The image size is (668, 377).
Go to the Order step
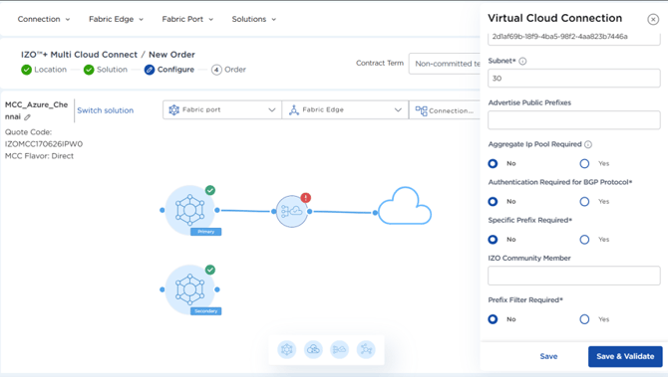228,70
